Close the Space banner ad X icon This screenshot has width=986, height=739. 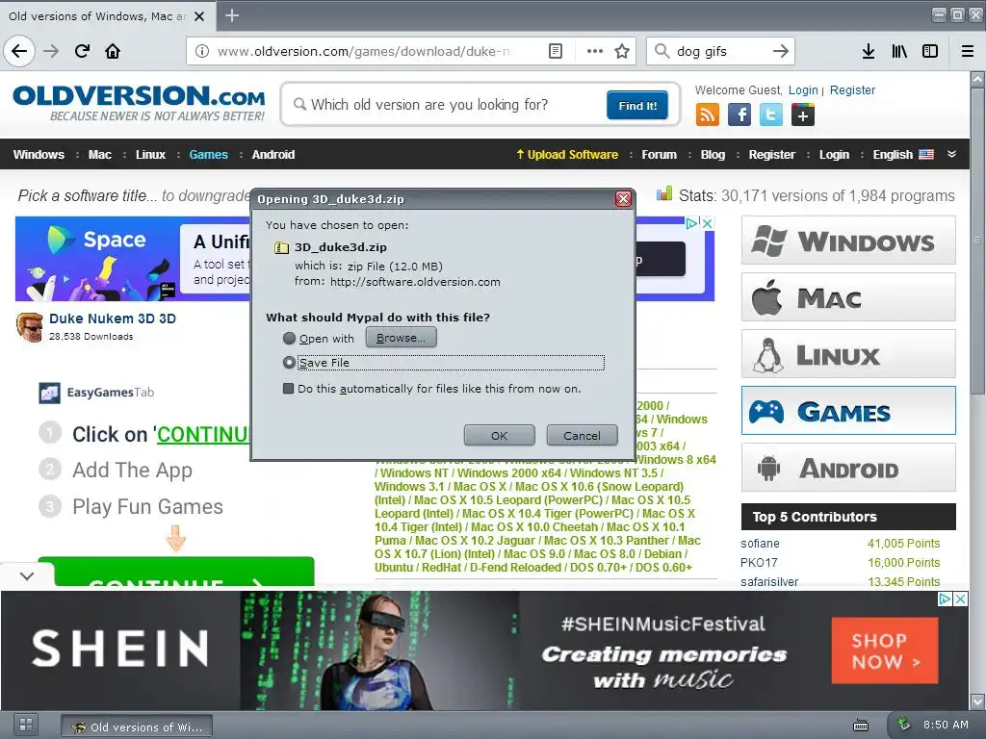[708, 223]
